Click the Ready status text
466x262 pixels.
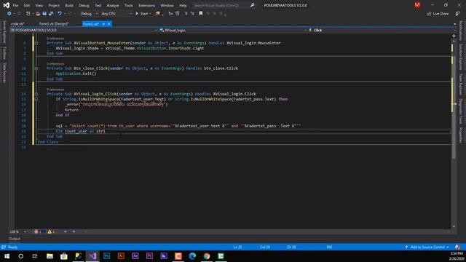coord(12,247)
